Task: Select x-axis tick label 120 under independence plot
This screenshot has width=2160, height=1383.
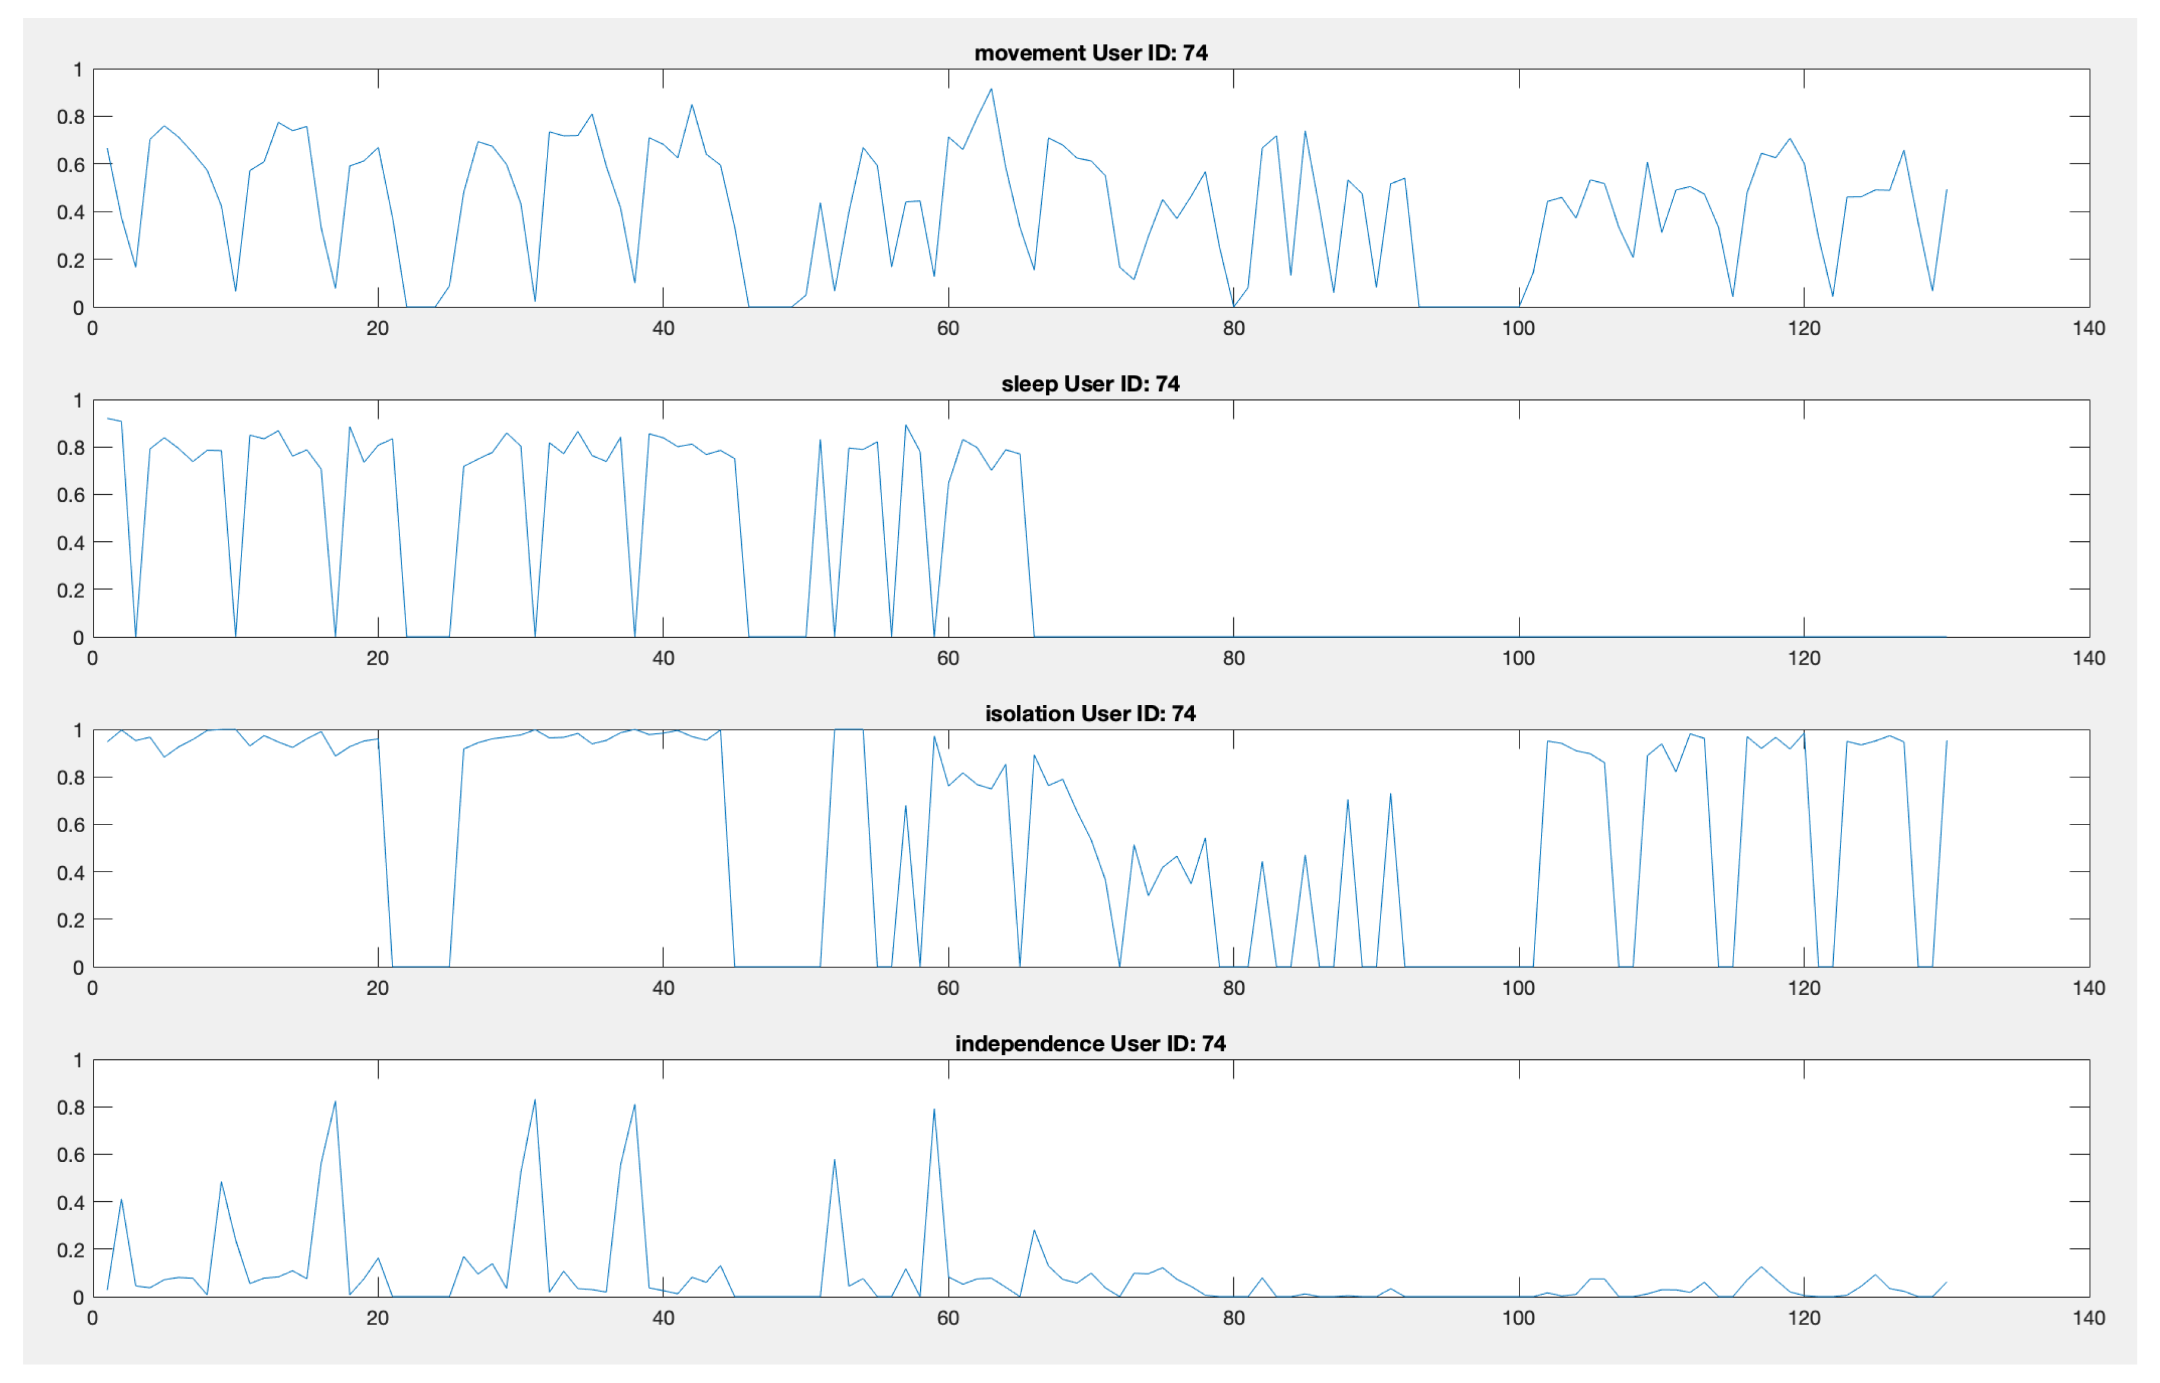Action: [1805, 1317]
